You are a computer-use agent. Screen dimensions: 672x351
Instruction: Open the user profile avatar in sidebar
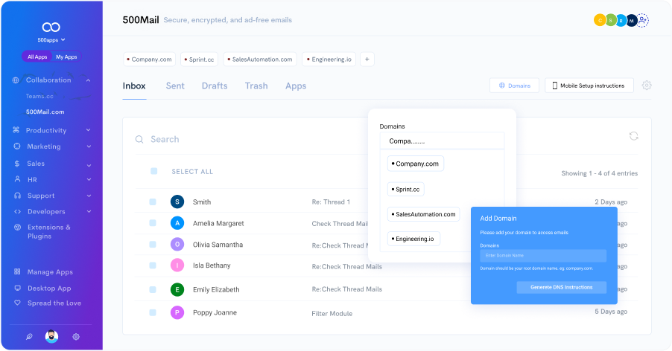coord(52,336)
